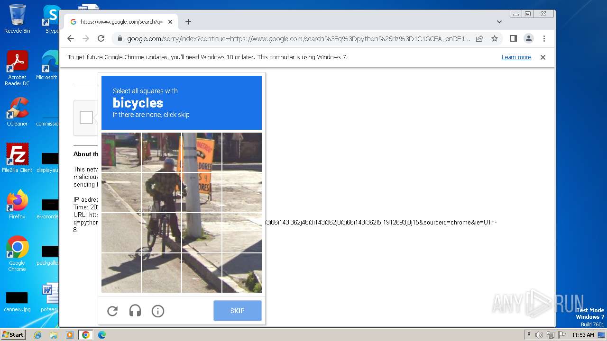Open Recycle Bin on desktop

pyautogui.click(x=17, y=19)
